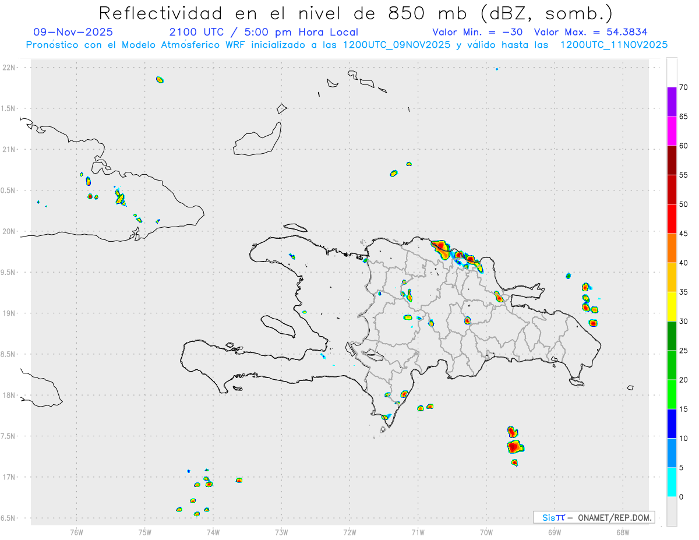Click the magenta 60–65 dBZ colorbar segment

(x=672, y=131)
